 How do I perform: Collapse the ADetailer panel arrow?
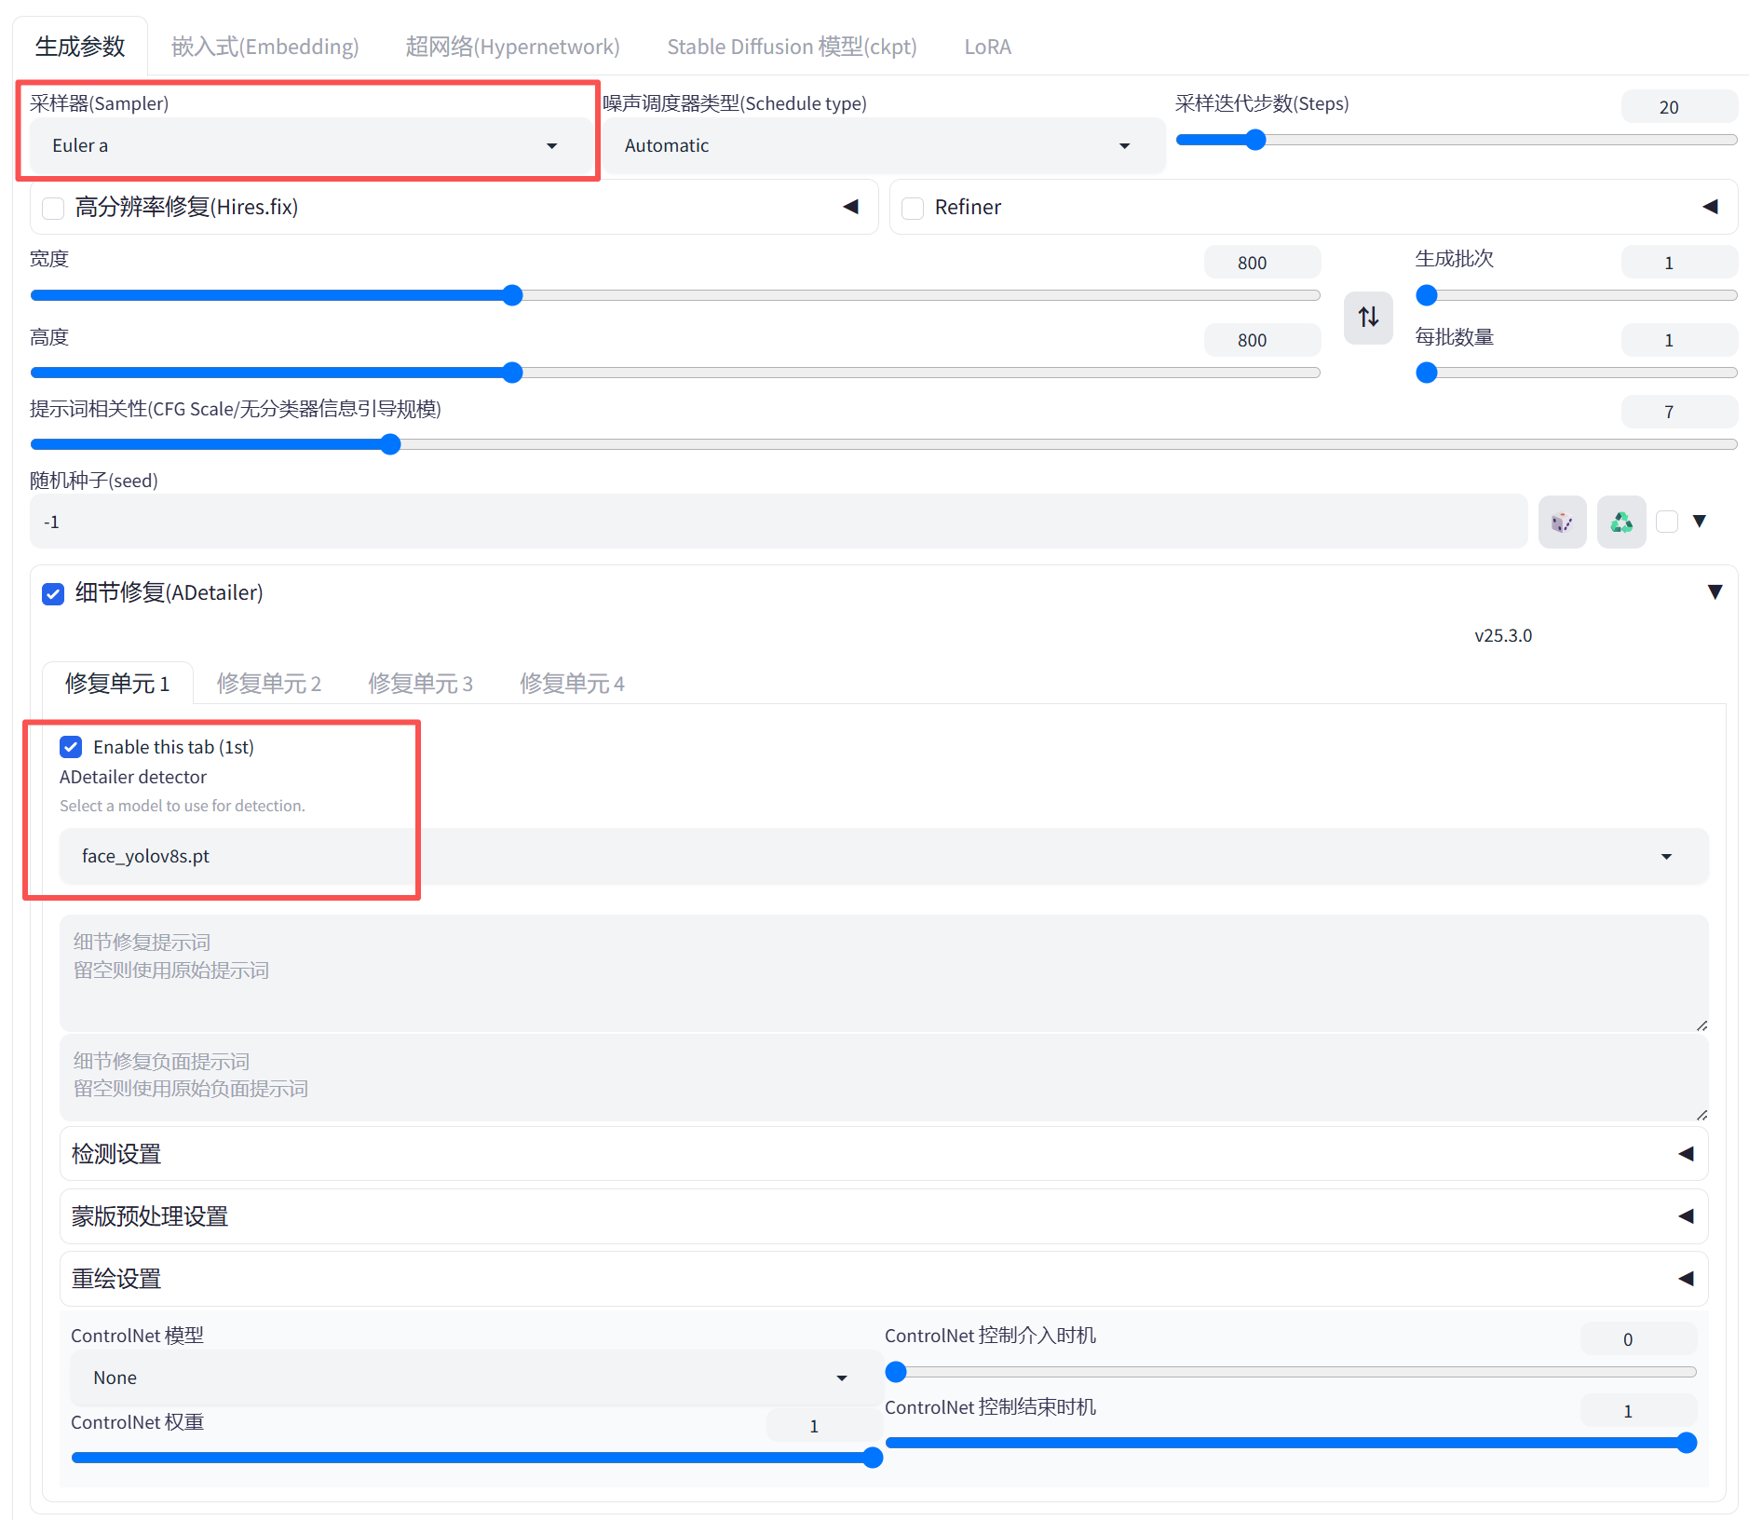[1715, 592]
